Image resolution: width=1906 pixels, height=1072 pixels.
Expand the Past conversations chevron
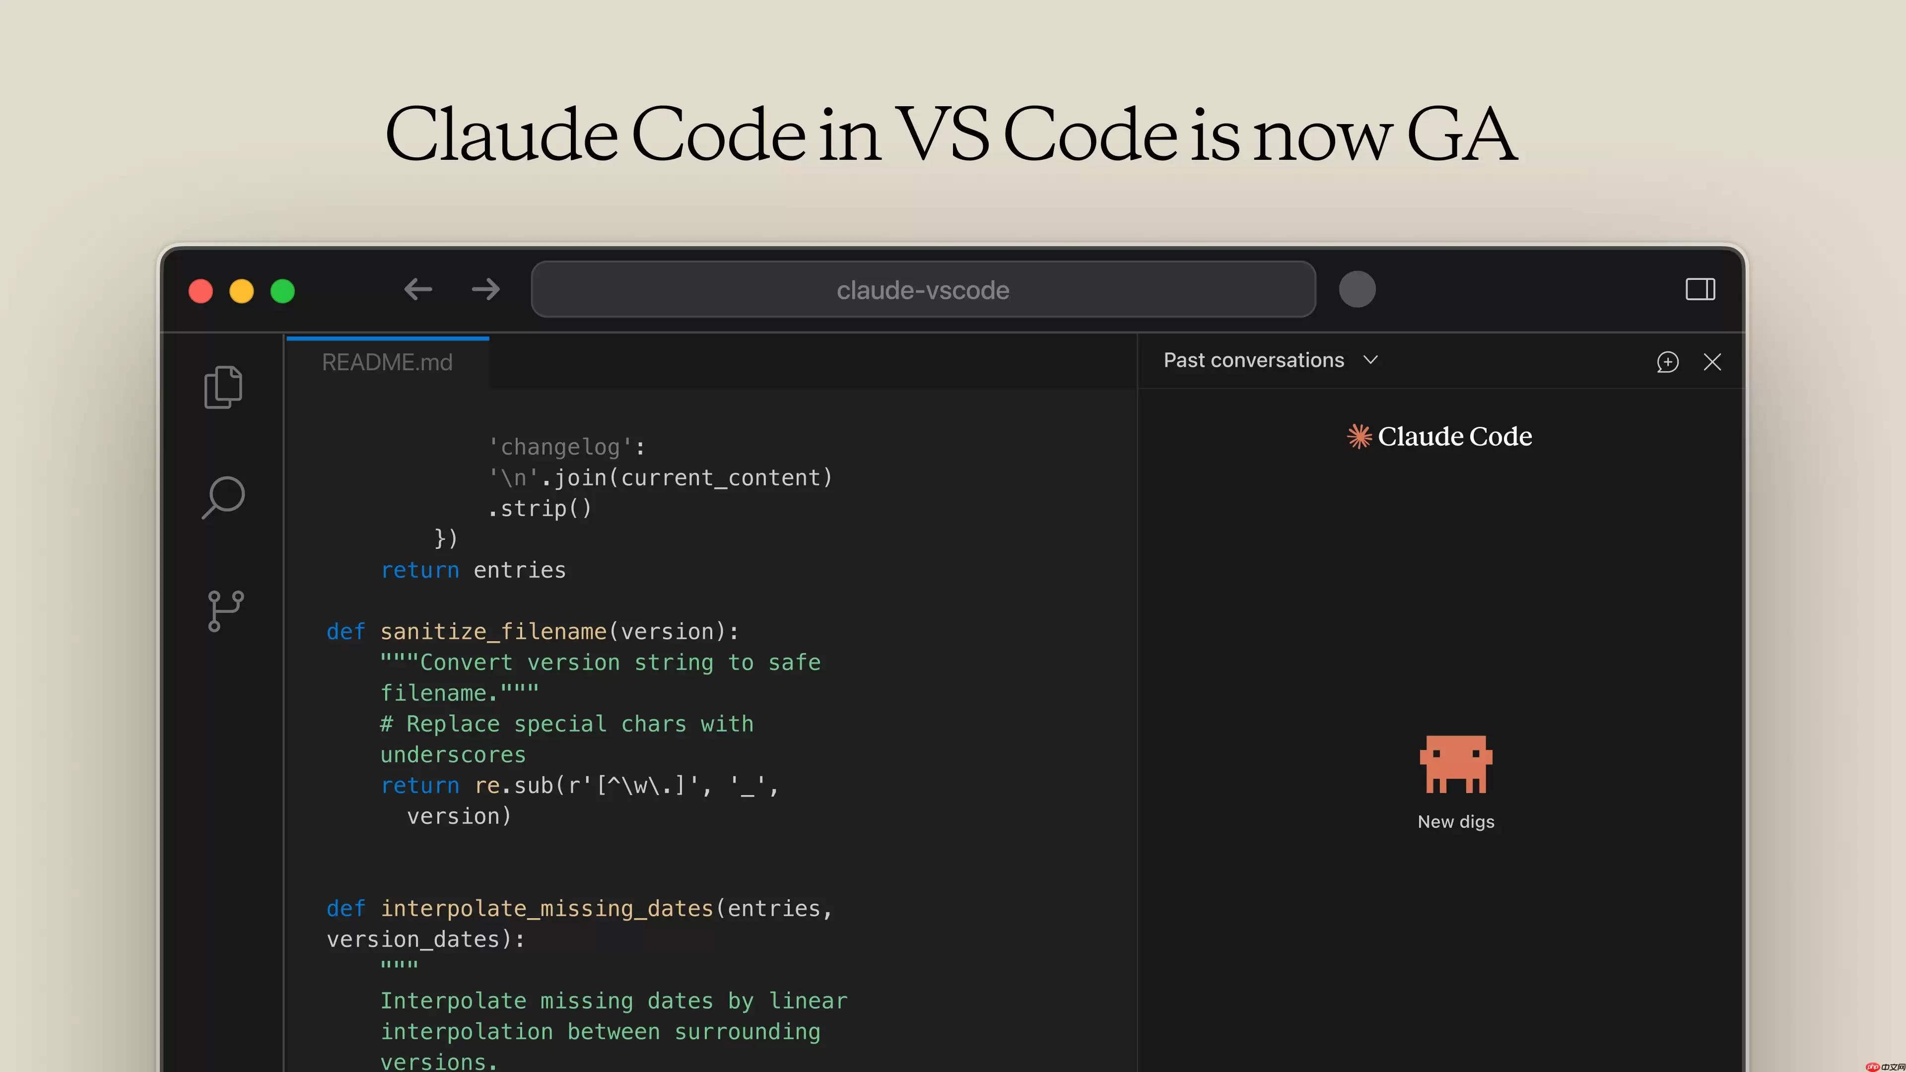1371,360
